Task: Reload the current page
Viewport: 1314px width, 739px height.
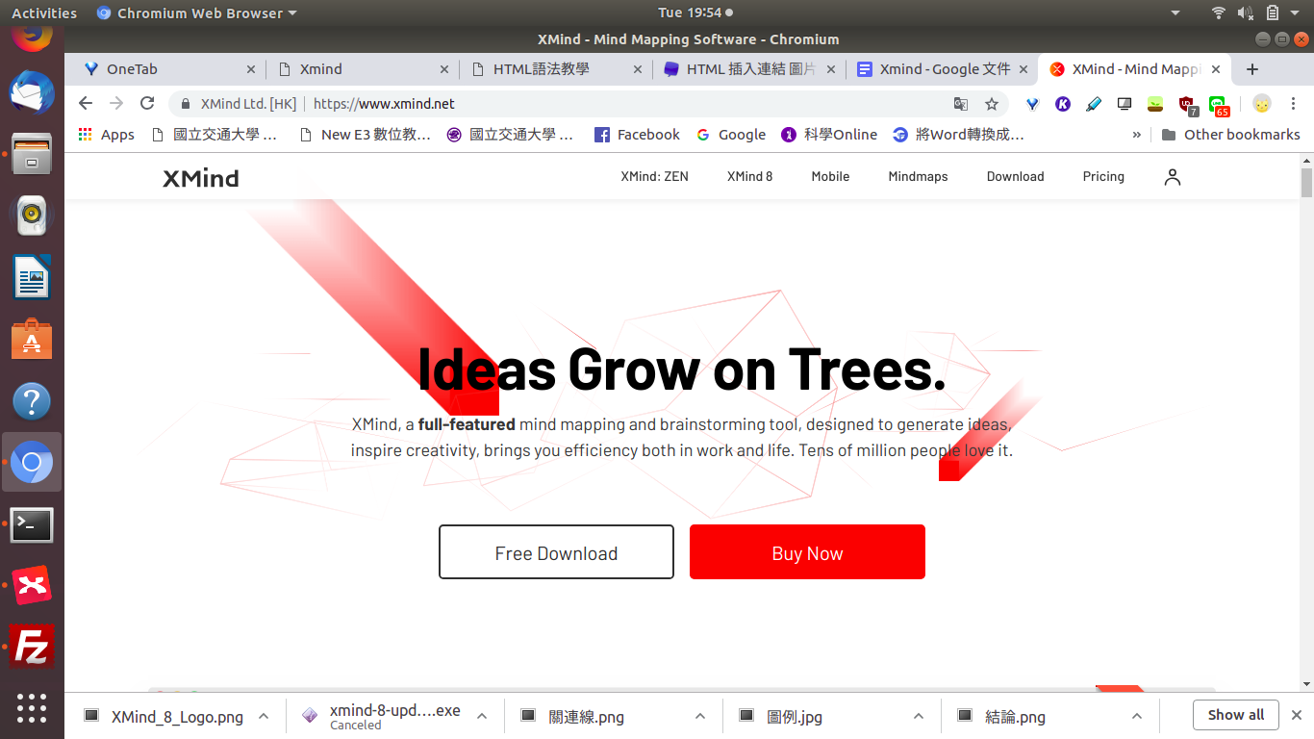Action: [147, 103]
